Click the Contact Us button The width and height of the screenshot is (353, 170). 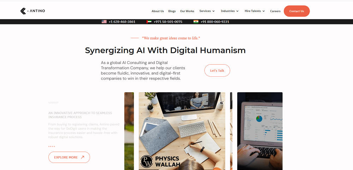click(297, 11)
